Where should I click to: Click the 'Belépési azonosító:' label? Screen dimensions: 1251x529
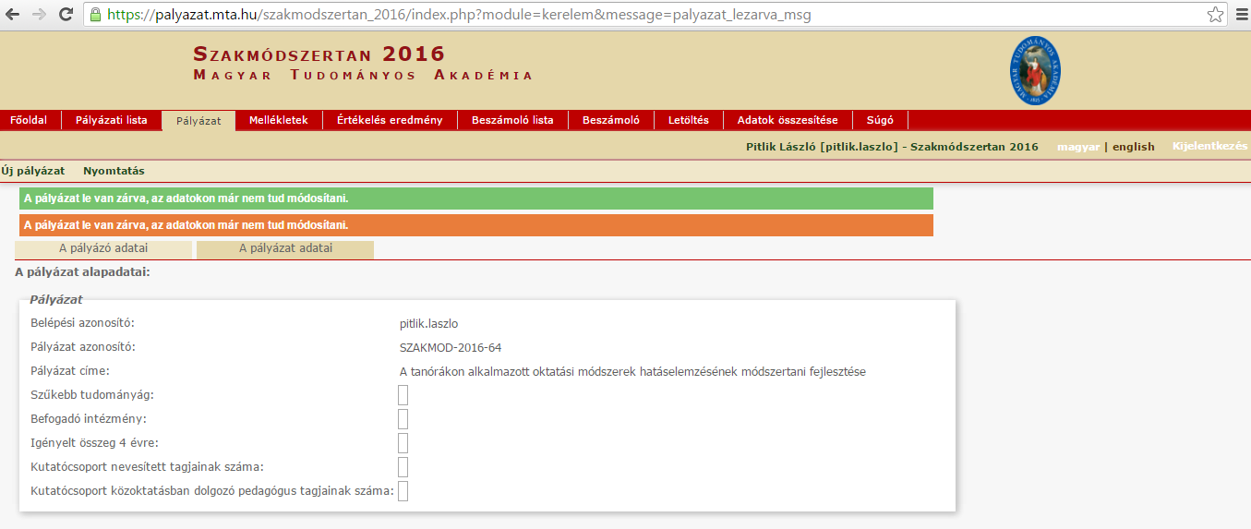coord(82,323)
